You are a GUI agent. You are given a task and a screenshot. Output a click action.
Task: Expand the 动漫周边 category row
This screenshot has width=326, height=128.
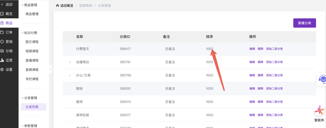pos(70,62)
